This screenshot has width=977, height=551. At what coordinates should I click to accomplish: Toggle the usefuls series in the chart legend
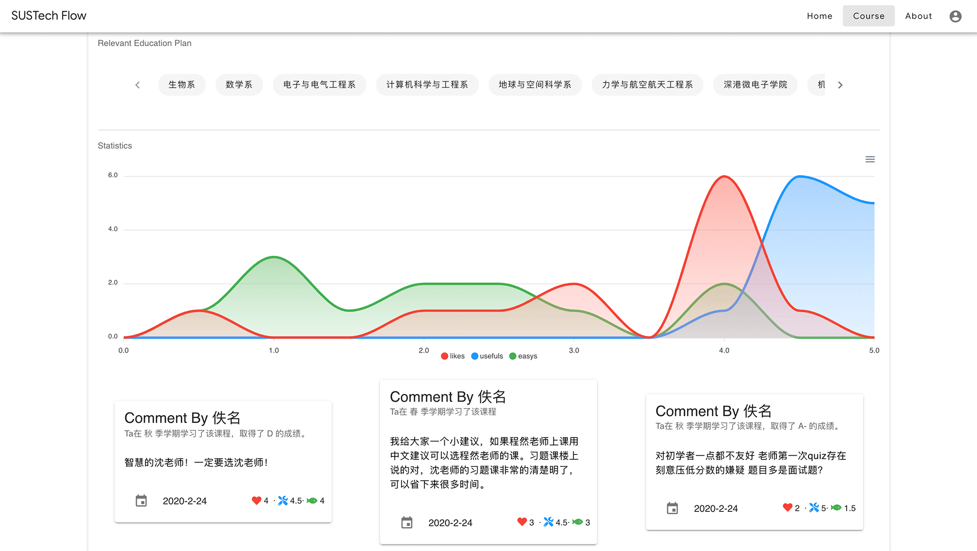486,356
